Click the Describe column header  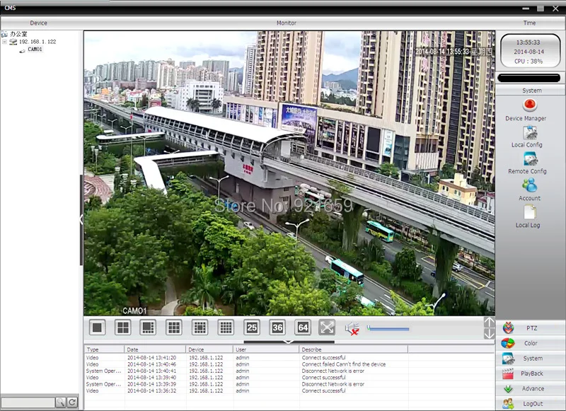coord(353,349)
